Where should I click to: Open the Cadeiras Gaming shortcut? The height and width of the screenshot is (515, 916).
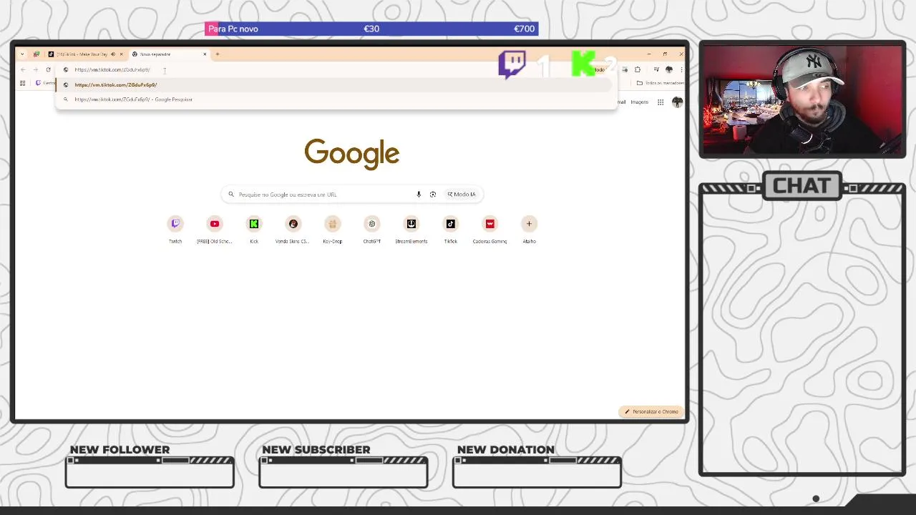490,230
